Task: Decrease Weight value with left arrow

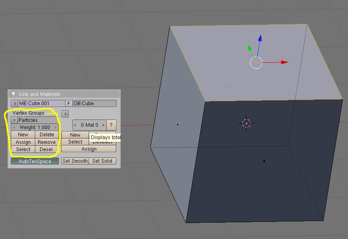Action: (x=14, y=127)
